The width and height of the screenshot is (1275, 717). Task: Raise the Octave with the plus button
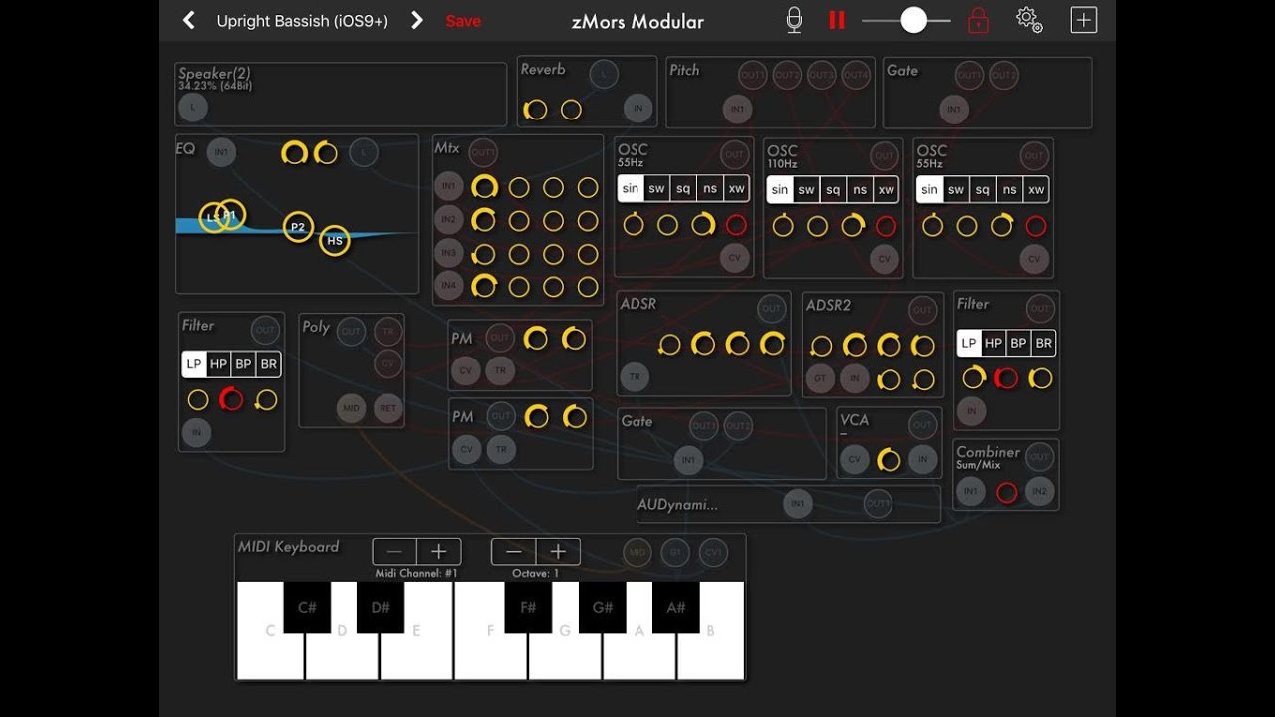[x=558, y=552]
